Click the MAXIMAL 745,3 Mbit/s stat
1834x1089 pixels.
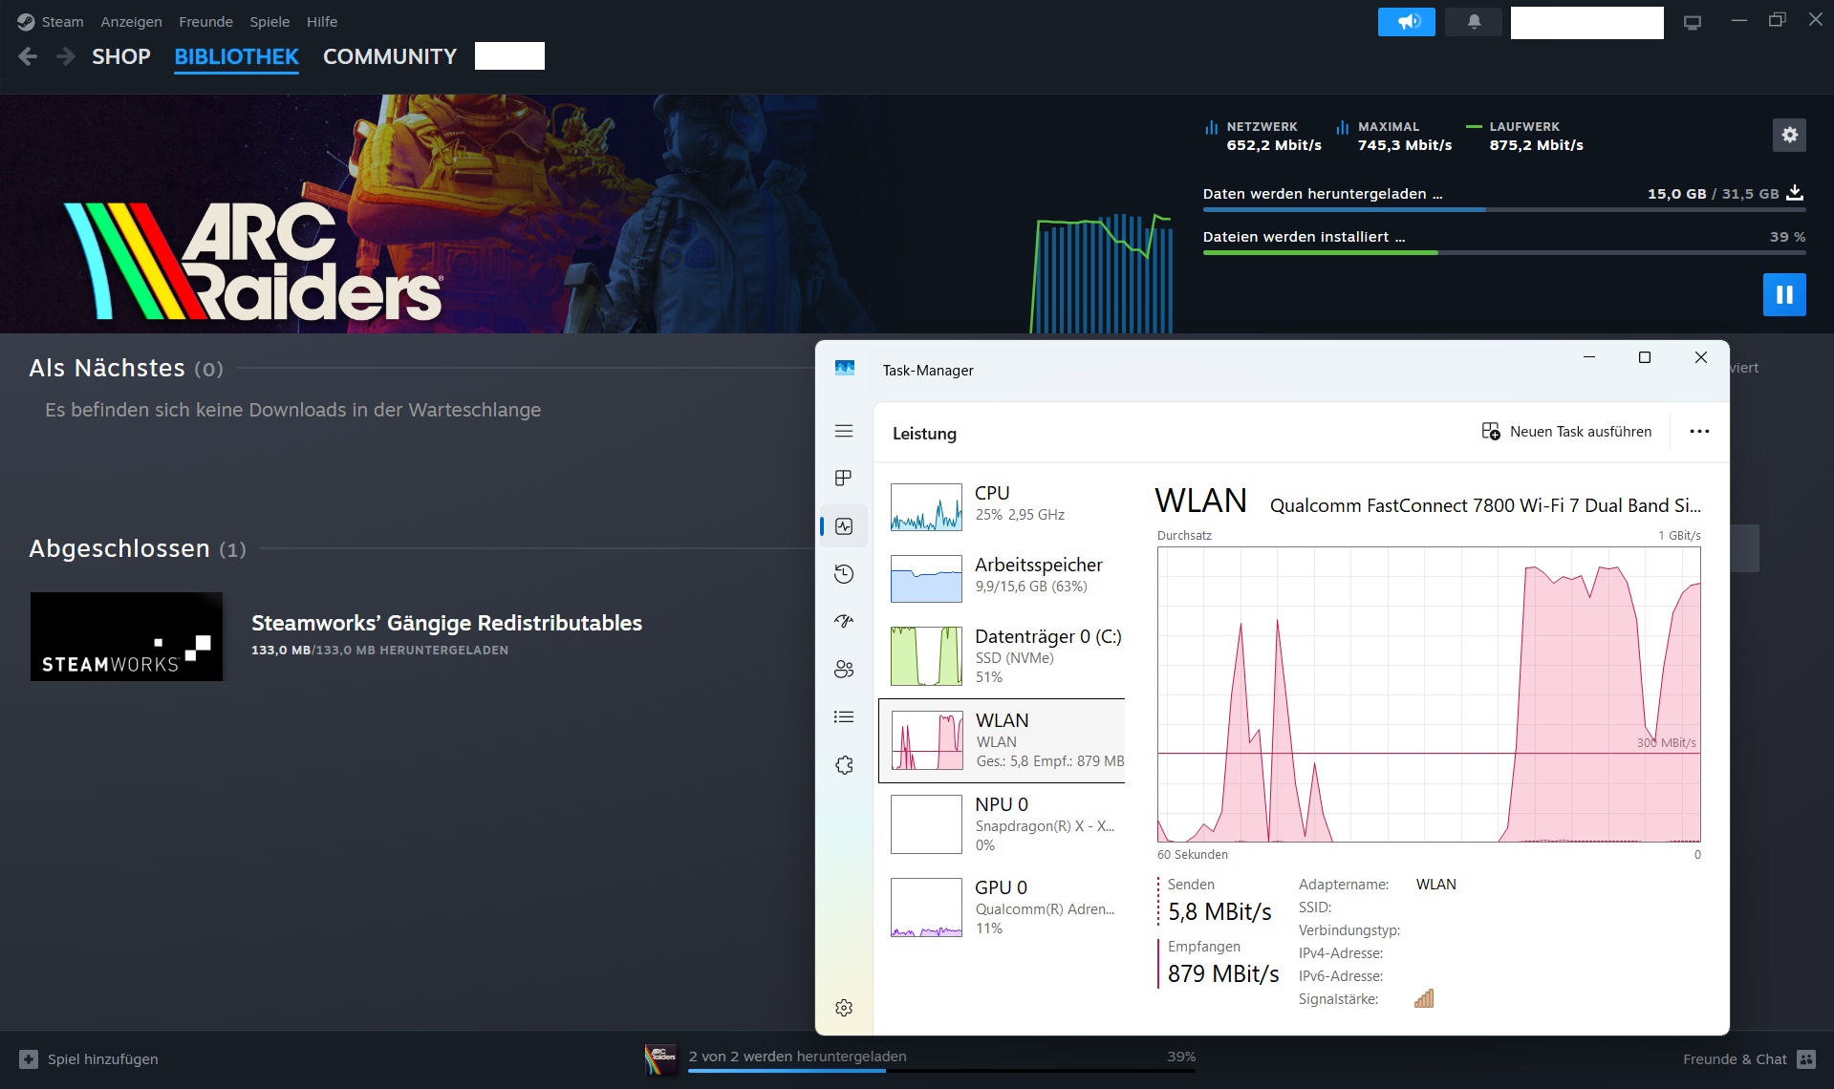[1393, 136]
